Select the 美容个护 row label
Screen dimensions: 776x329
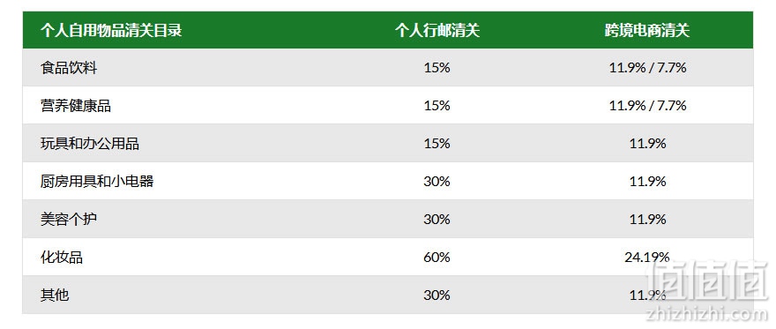click(69, 219)
